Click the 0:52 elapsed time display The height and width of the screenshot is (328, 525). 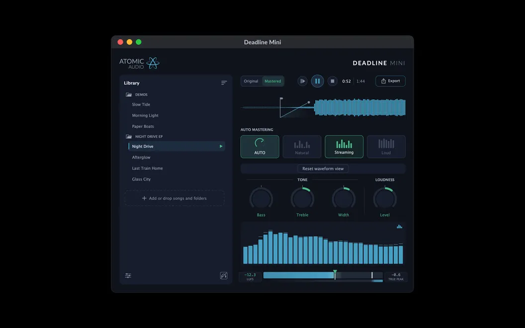[x=347, y=82]
